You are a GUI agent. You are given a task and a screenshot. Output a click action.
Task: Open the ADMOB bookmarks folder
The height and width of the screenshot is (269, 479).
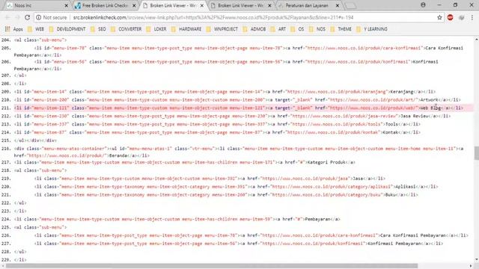254,29
